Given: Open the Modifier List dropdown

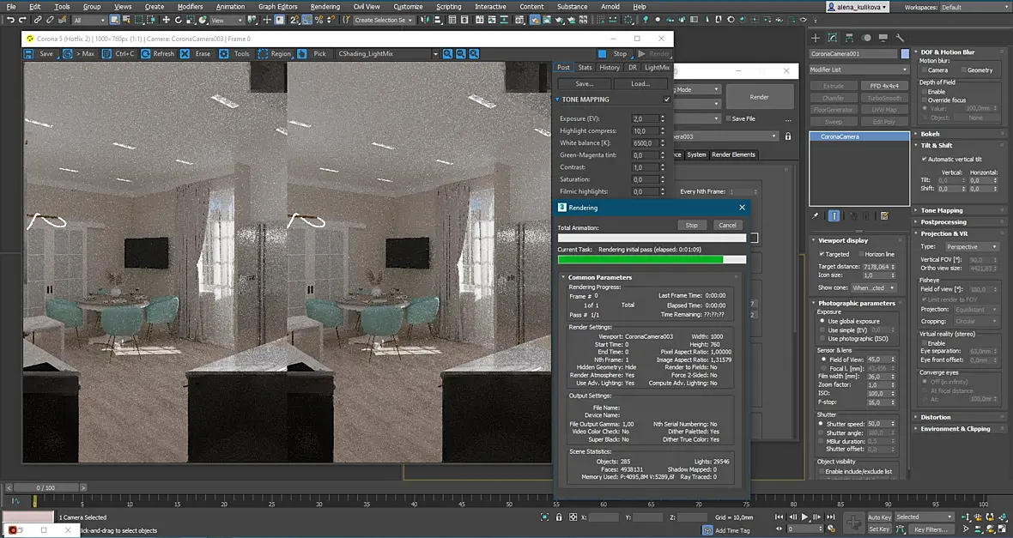Looking at the screenshot, I should (x=858, y=70).
